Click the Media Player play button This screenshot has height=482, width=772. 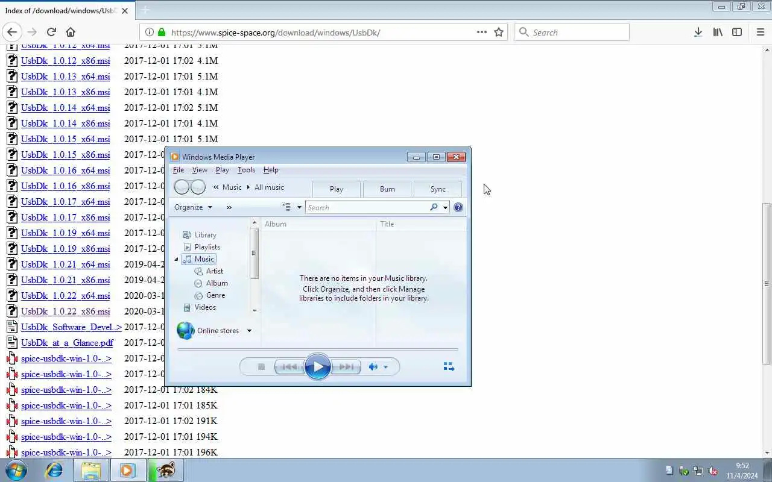click(318, 366)
